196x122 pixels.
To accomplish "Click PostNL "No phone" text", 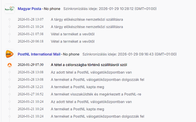I will click(71, 54).
